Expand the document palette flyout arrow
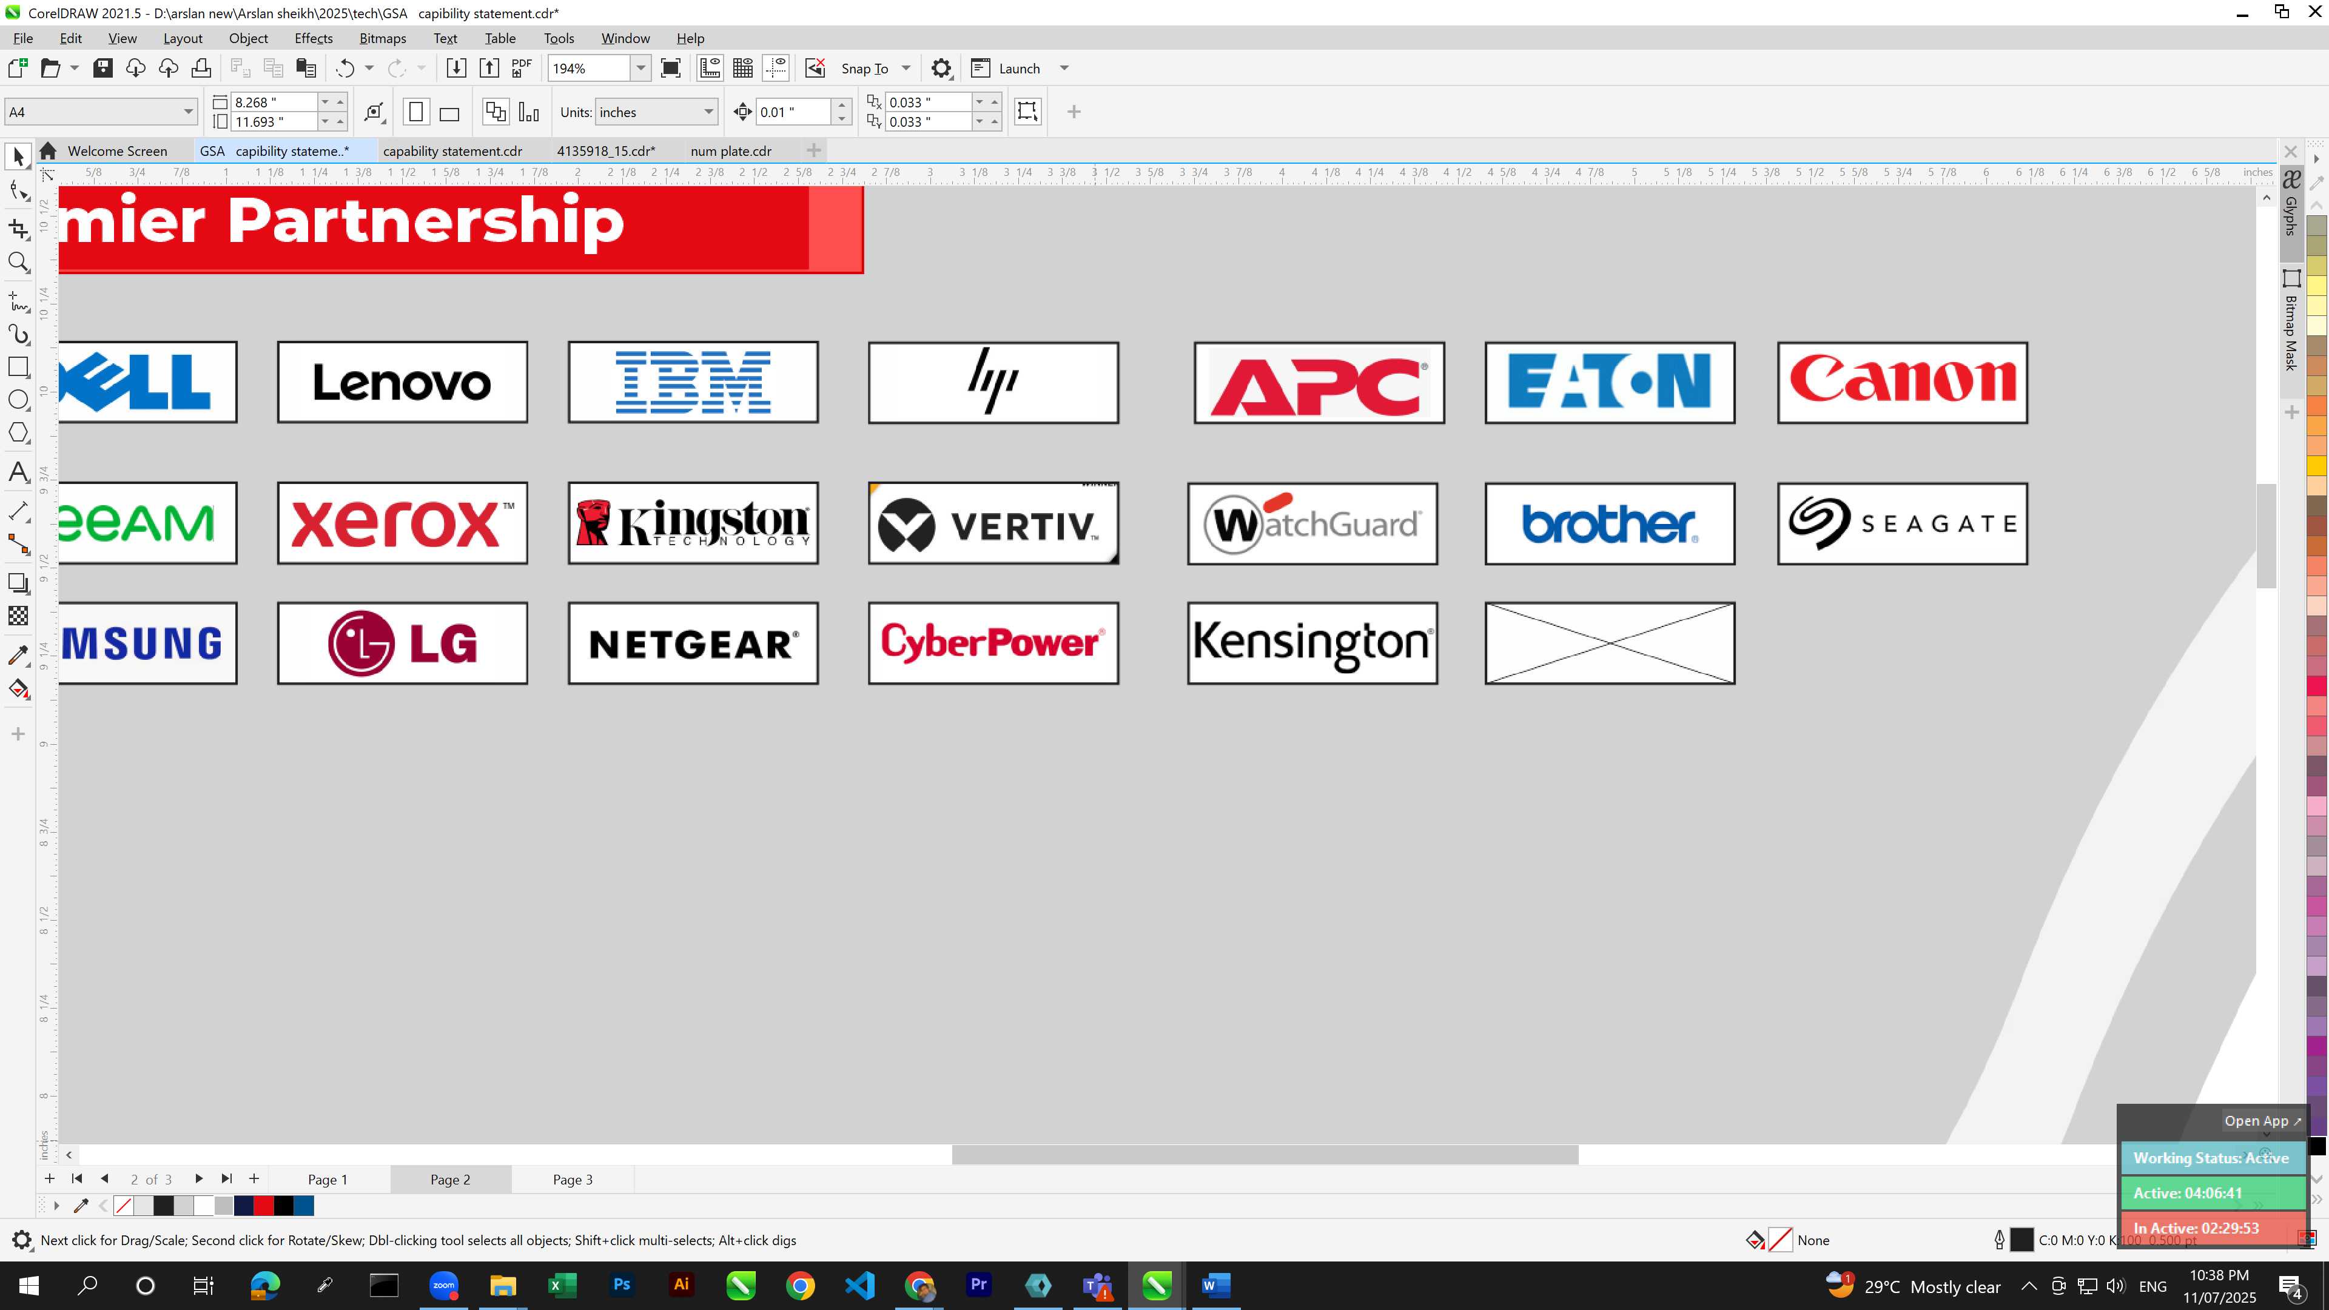 [x=56, y=1205]
